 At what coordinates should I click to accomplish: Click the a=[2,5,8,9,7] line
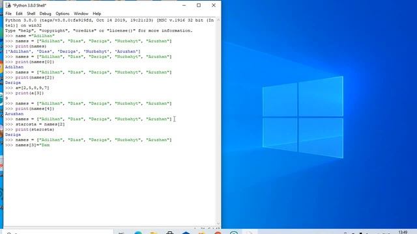[32, 88]
